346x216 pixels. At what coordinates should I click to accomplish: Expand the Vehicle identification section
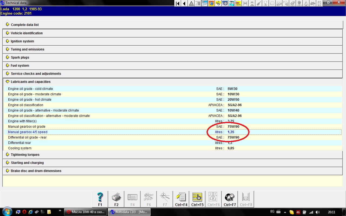point(173,33)
